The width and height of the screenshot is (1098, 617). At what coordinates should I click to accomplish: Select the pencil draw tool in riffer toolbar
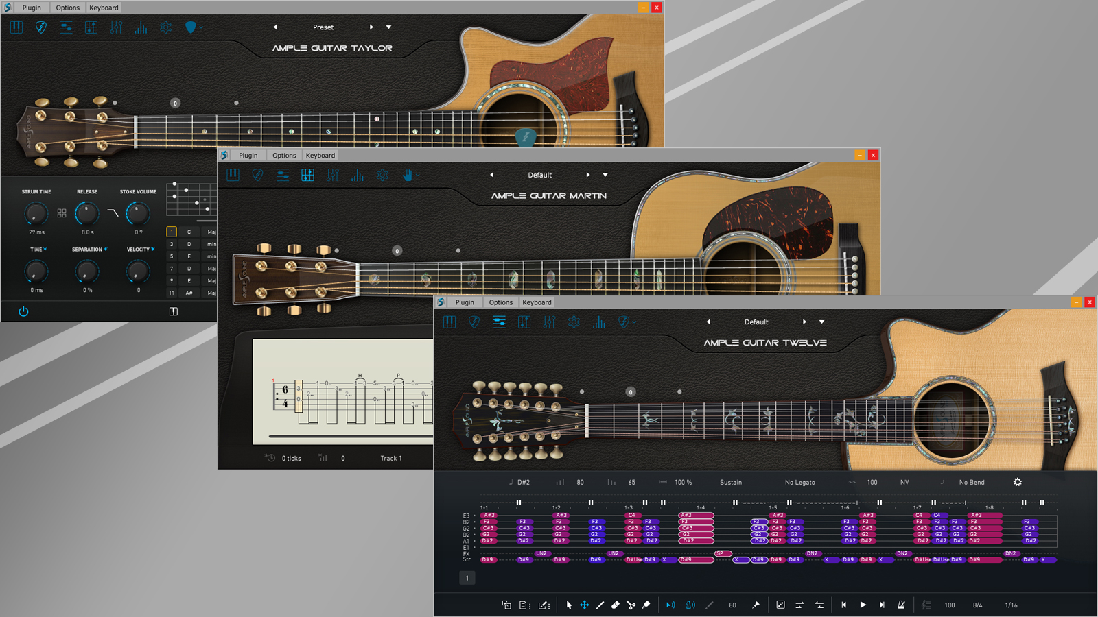coord(600,605)
